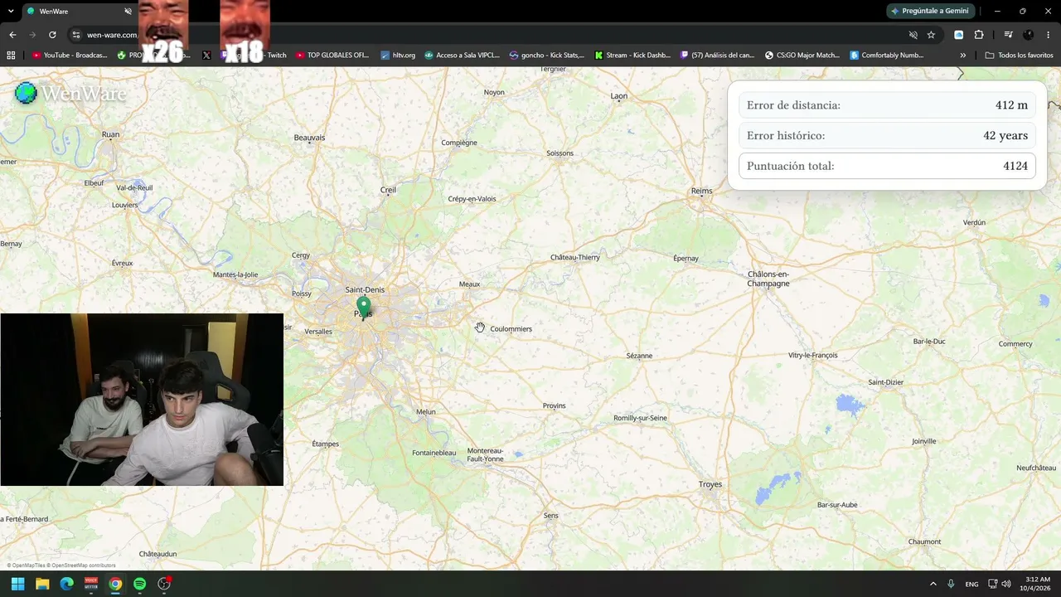Screen dimensions: 1061x597
Task: Click the Reims label on the map
Action: pyautogui.click(x=701, y=192)
